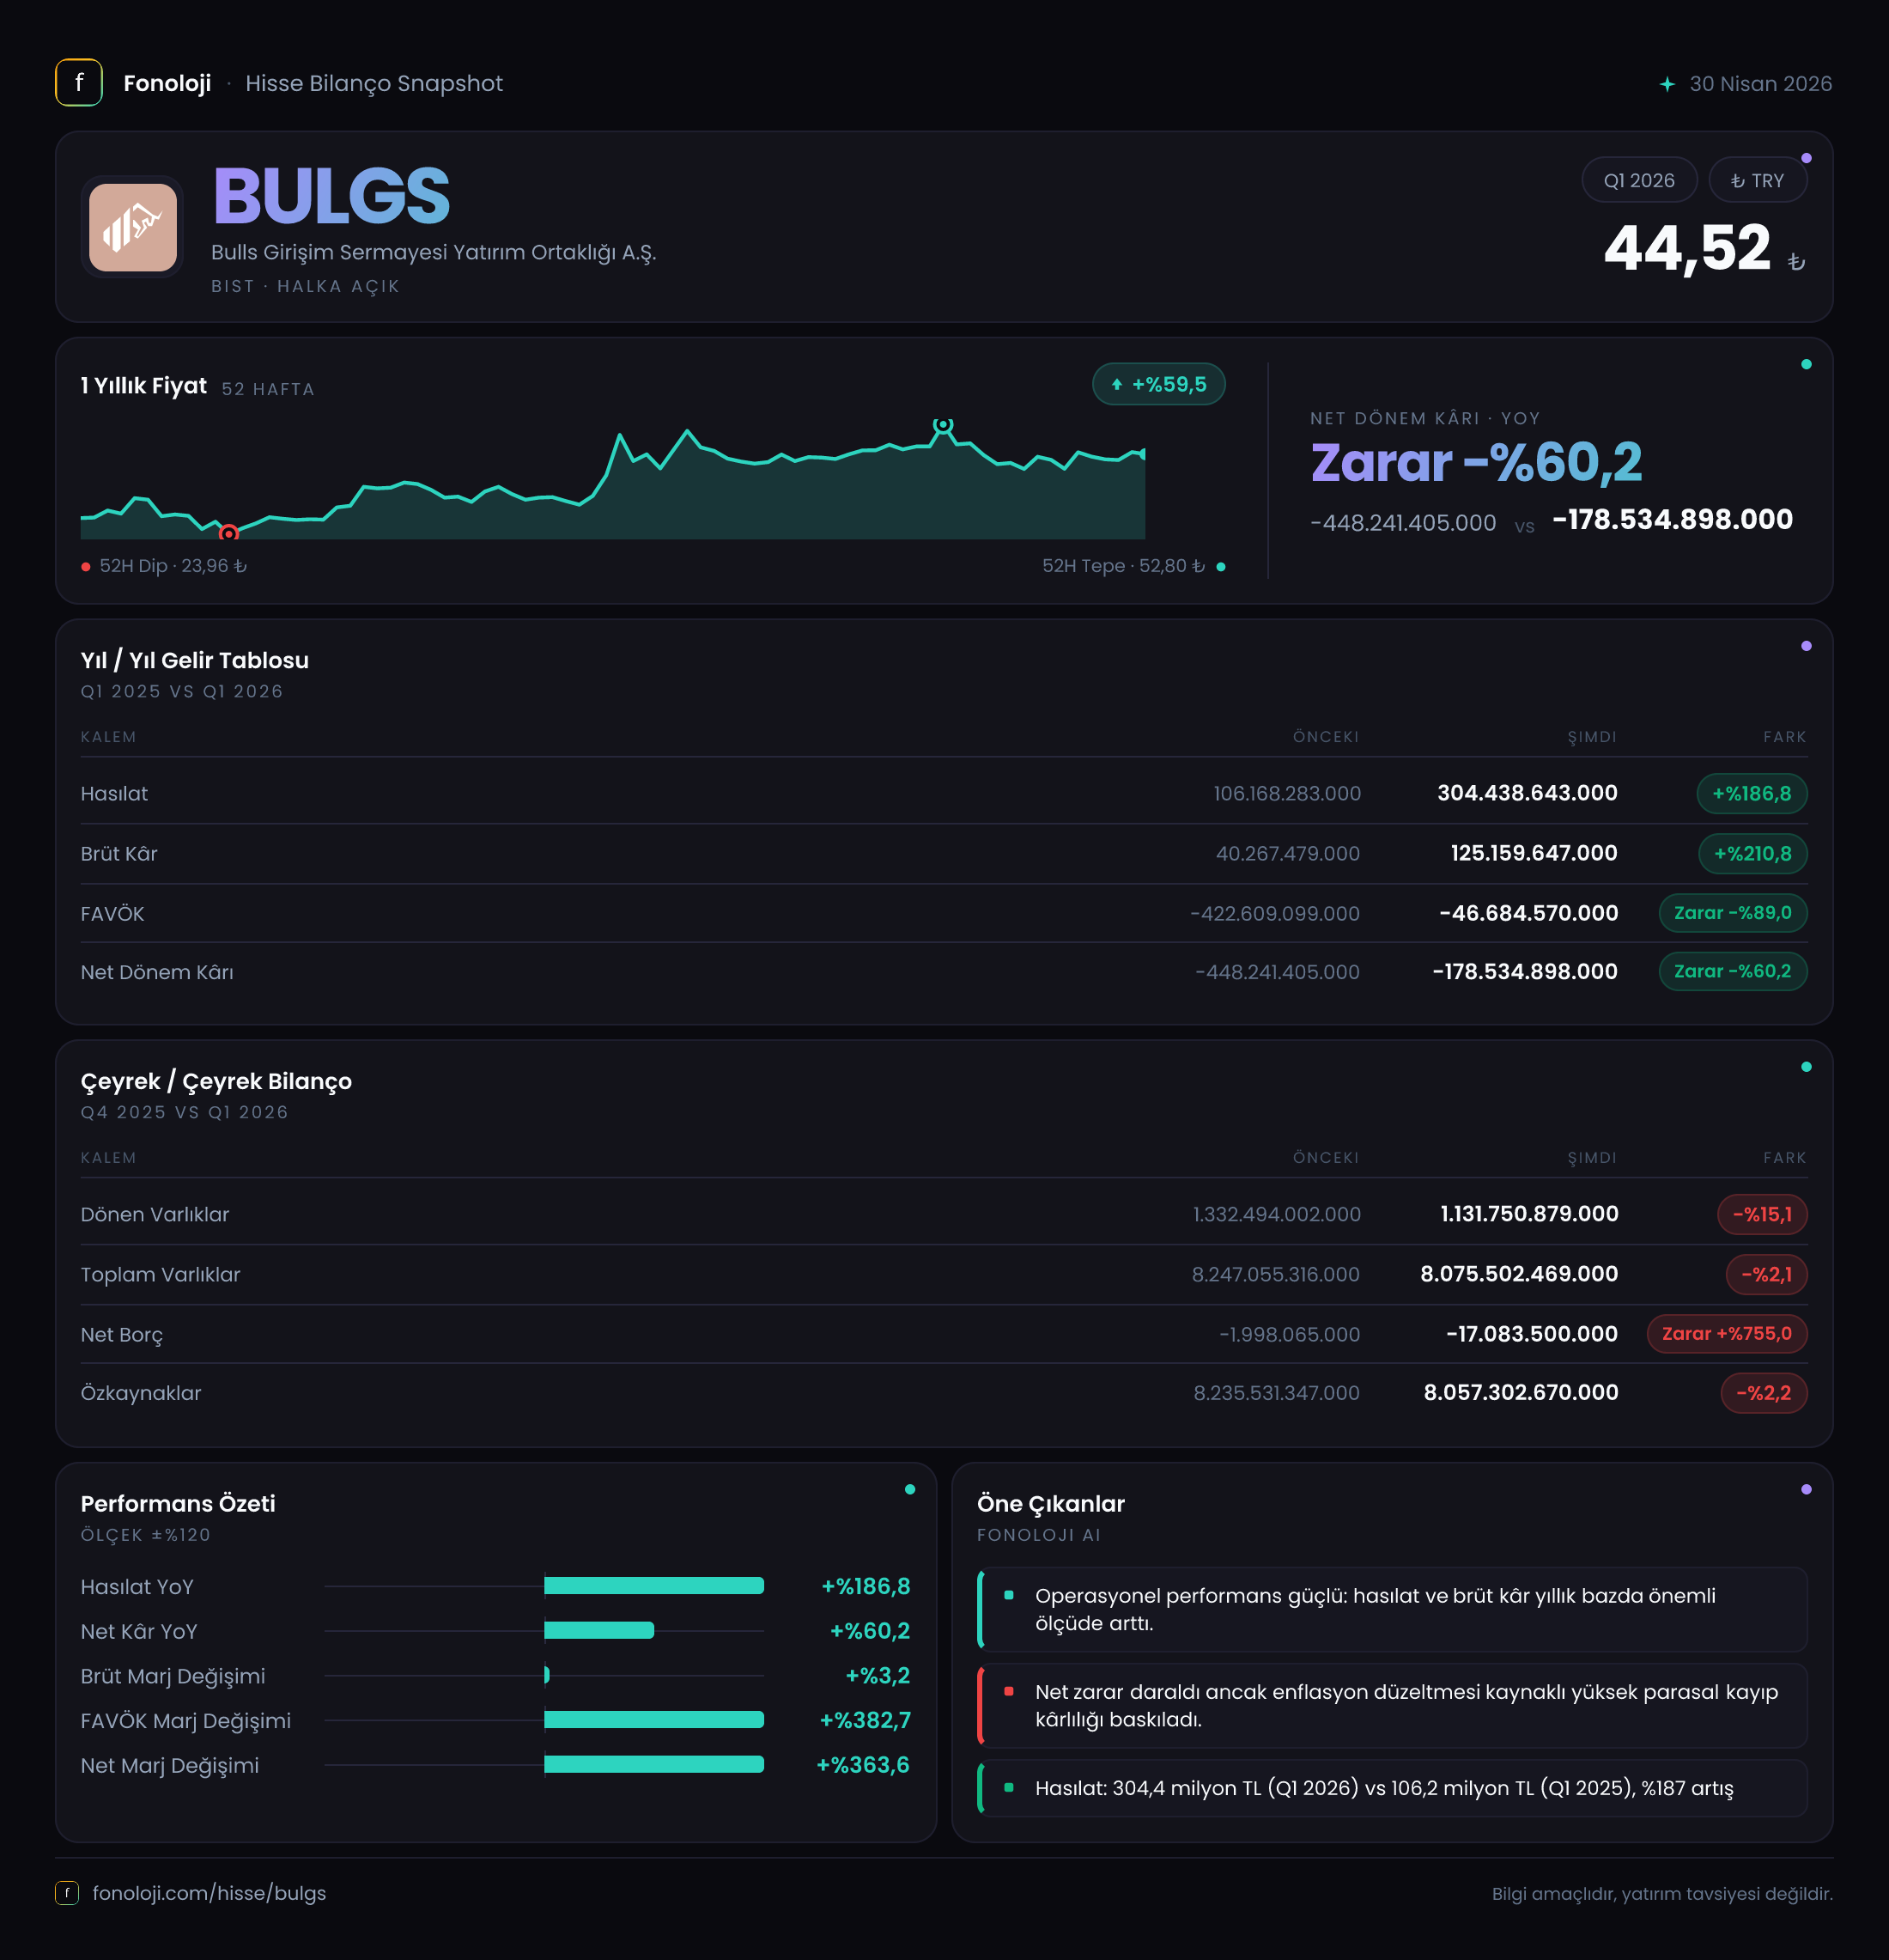Click the large "Zarar -%60,2" headline
Viewport: 1889px width, 1960px height.
tap(1476, 463)
